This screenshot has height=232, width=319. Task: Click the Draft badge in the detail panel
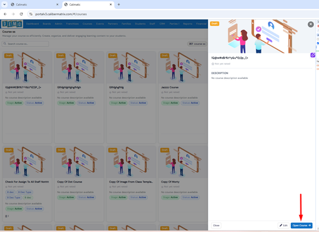[x=214, y=24]
